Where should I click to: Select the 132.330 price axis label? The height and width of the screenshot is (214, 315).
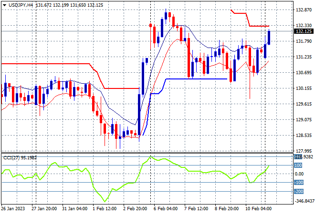click(x=304, y=25)
